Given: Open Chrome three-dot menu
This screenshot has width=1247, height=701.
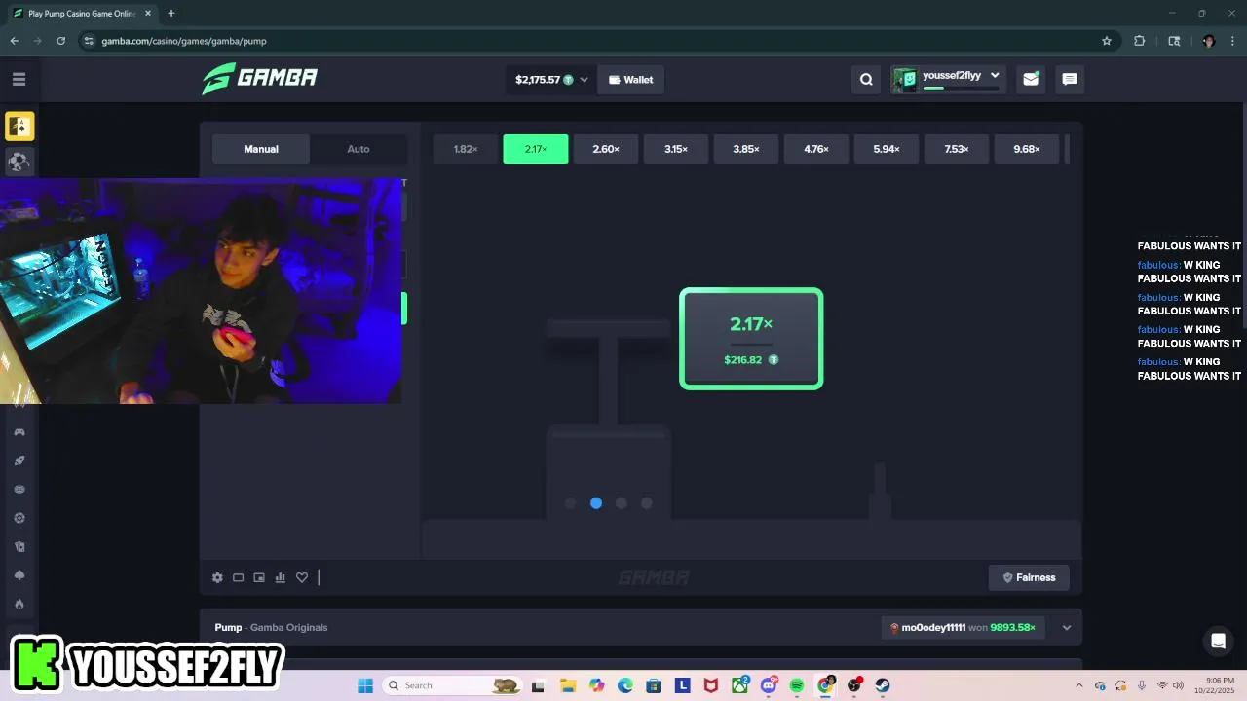Looking at the screenshot, I should coord(1232,41).
